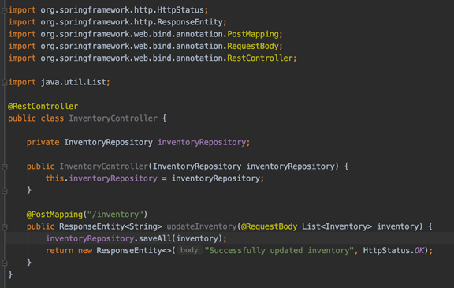Click the 'return' keyword
454x288 pixels.
(x=59, y=251)
